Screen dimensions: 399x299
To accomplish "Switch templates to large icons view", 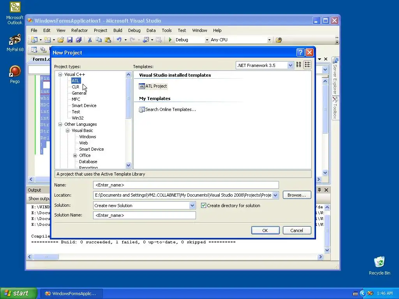I will (x=299, y=65).
